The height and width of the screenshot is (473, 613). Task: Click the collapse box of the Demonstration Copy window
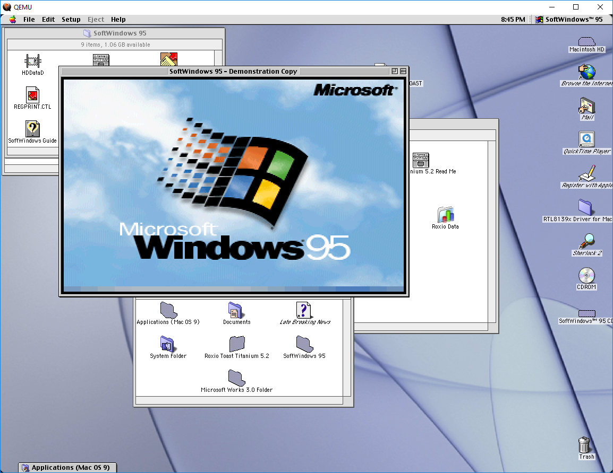(403, 71)
